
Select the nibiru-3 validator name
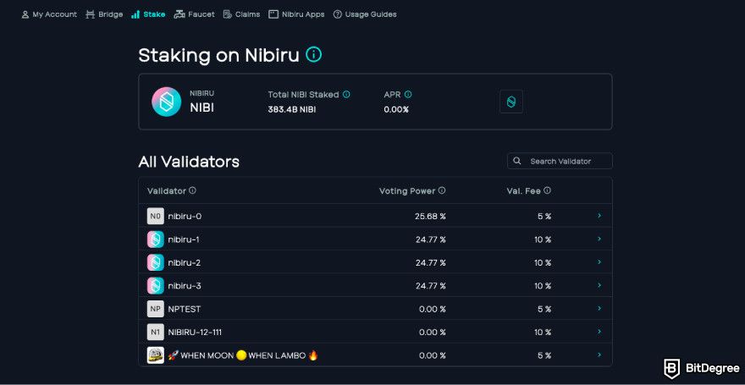coord(185,286)
